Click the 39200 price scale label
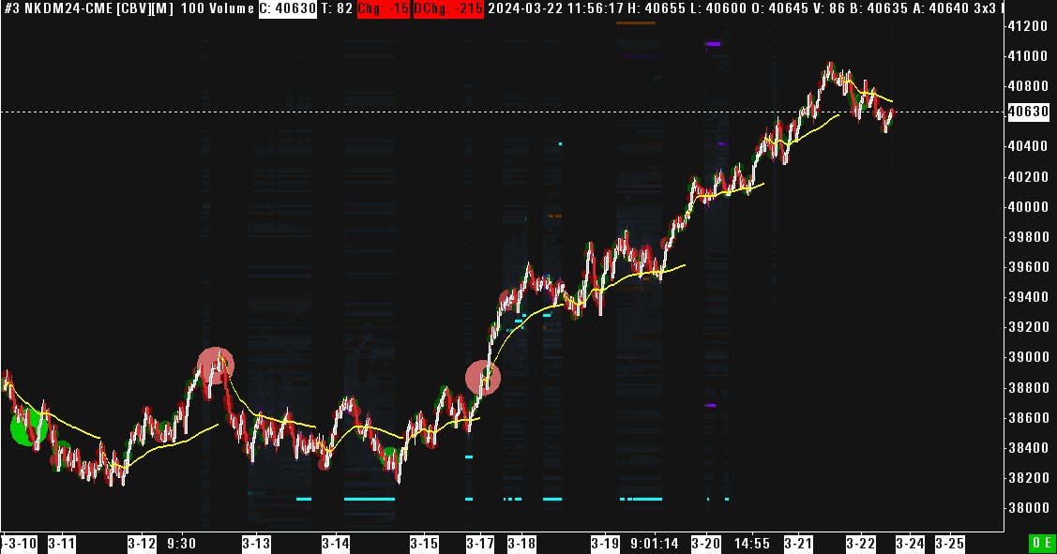This screenshot has width=1057, height=554. coord(1027,327)
